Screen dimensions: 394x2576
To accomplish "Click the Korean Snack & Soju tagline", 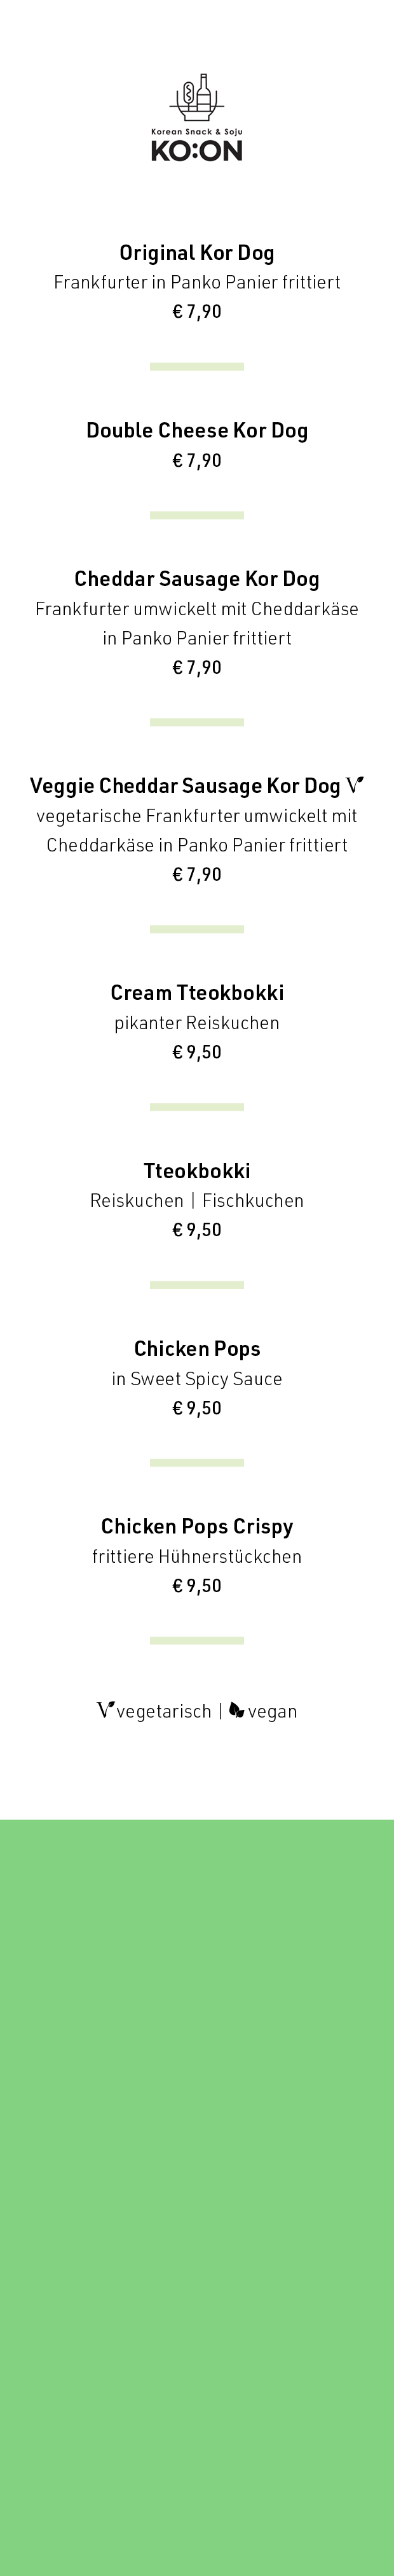I will (x=196, y=132).
